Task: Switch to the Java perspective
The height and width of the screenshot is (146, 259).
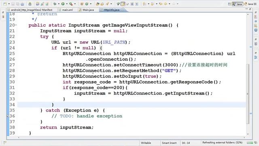Action: (x=238, y=4)
